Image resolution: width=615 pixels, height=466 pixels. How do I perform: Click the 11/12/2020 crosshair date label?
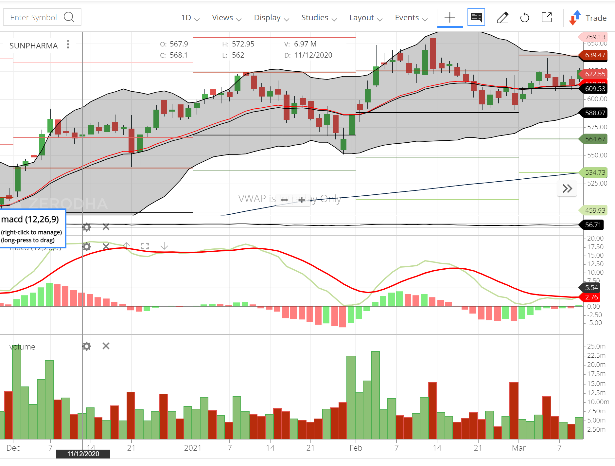83,454
